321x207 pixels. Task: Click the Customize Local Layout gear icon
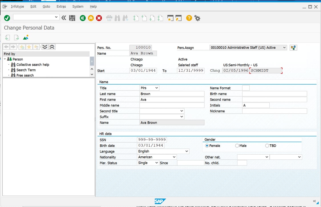pos(197,18)
